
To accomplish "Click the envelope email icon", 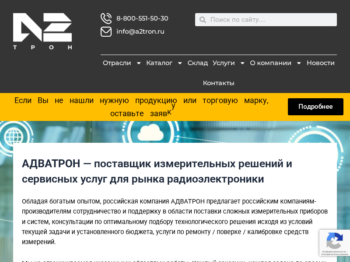I will tap(106, 31).
